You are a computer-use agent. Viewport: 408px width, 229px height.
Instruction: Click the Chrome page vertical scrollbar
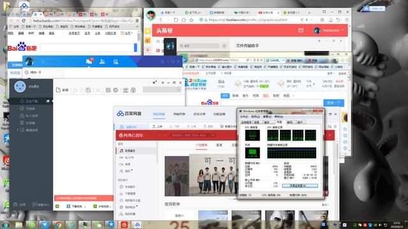click(139, 36)
